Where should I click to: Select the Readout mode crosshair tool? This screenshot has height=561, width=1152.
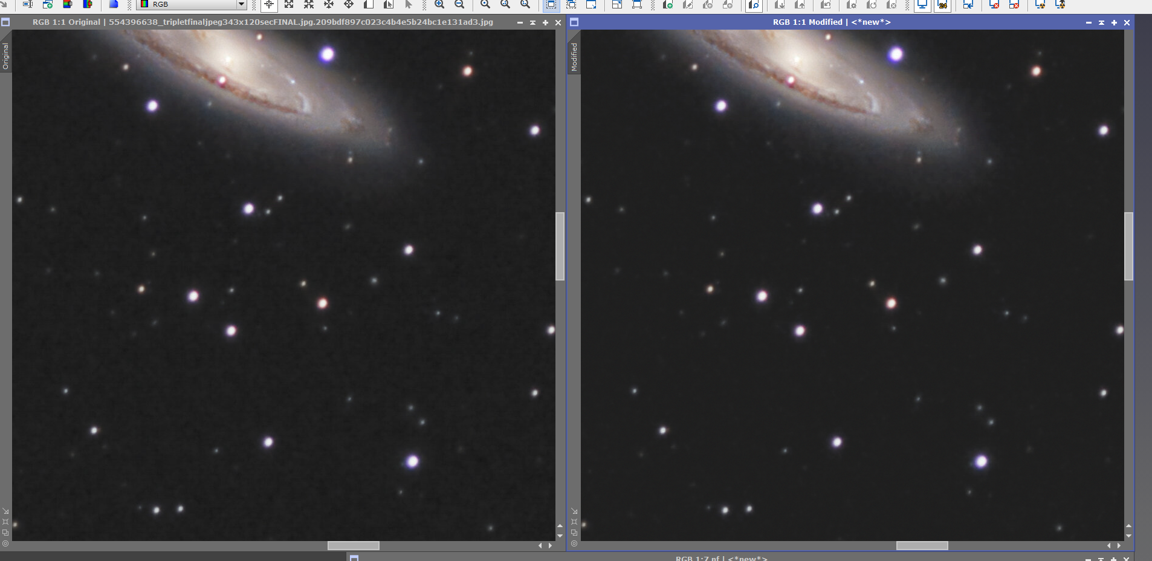pos(269,5)
